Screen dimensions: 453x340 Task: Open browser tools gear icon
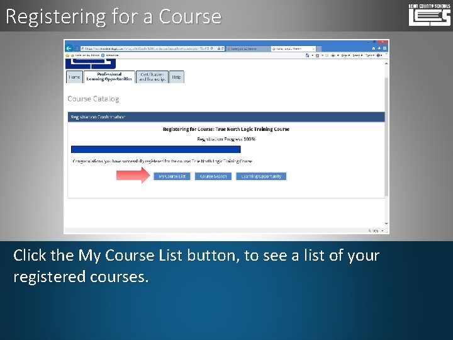tap(384, 48)
